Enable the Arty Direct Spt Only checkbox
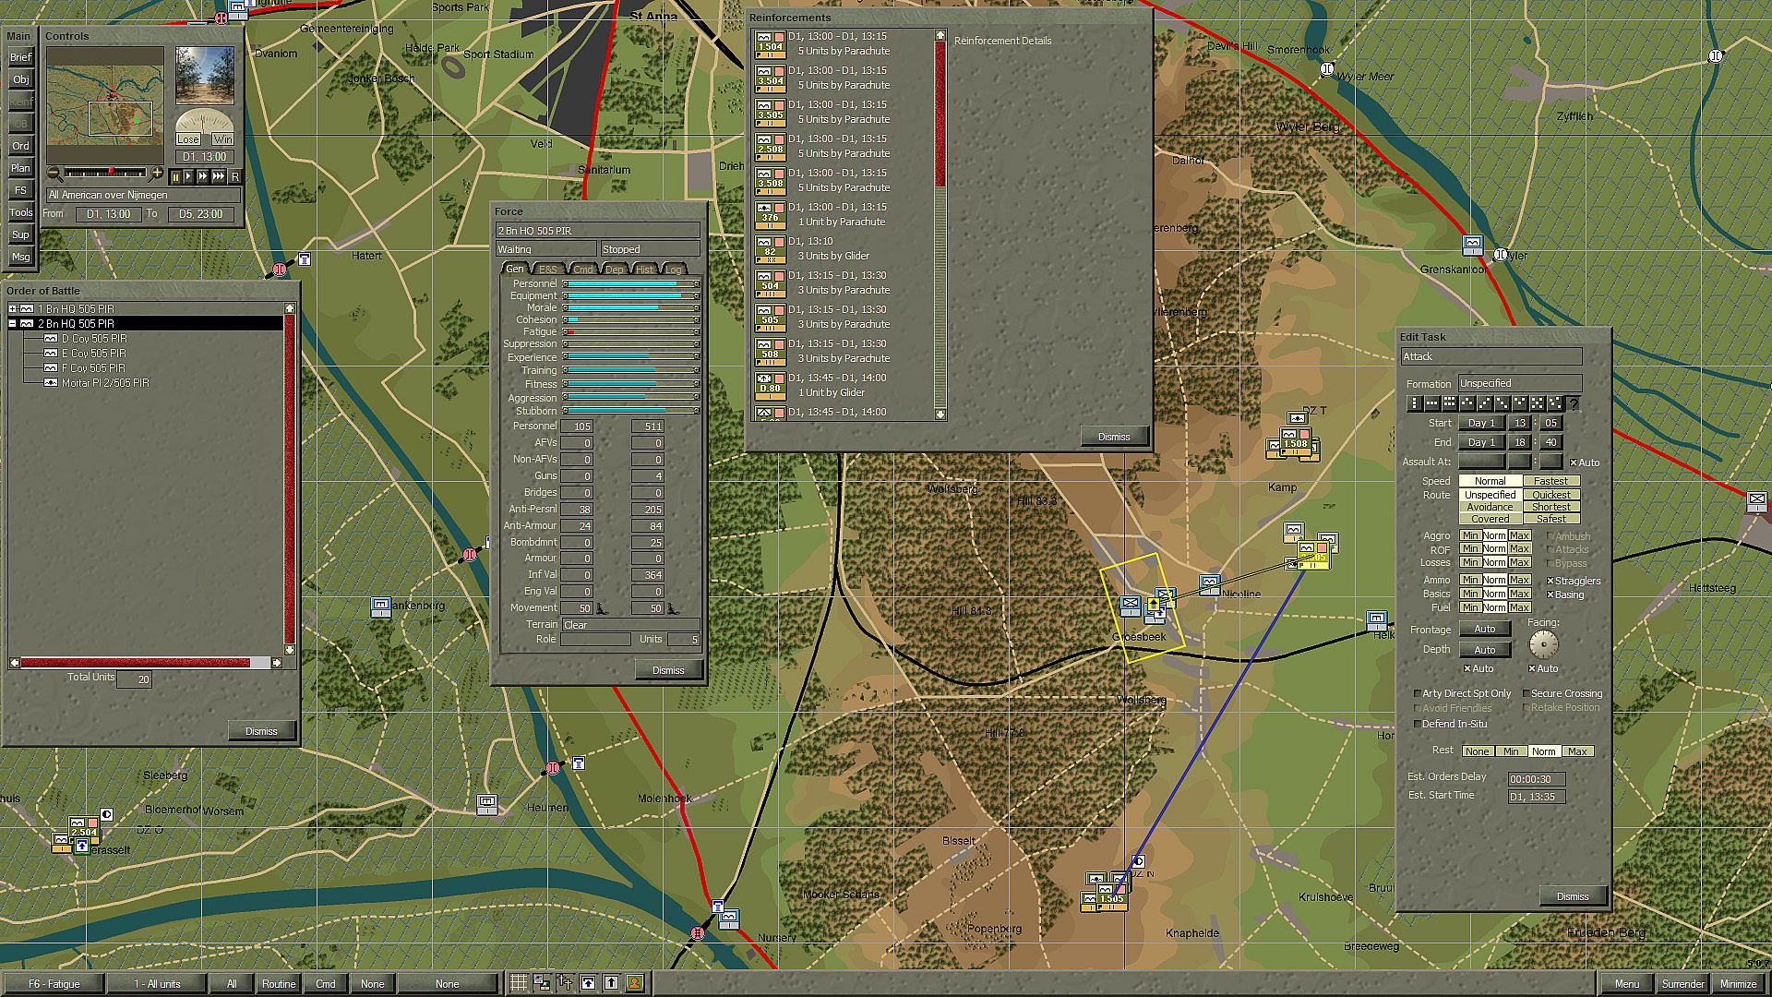Viewport: 1772px width, 997px height. [x=1417, y=693]
